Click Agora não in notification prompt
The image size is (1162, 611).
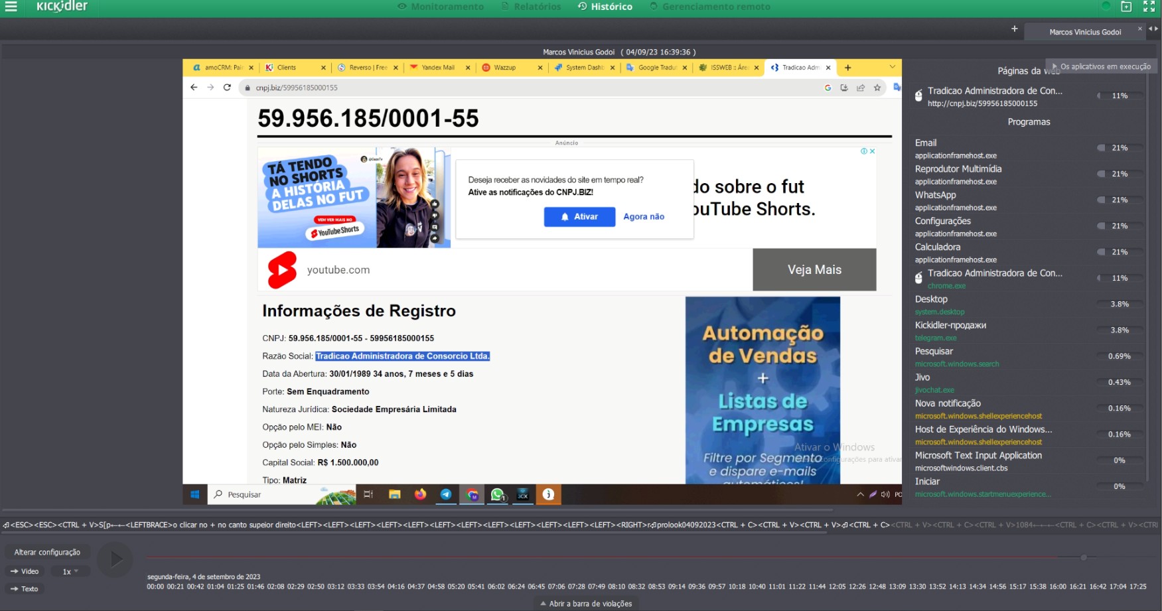pyautogui.click(x=644, y=217)
